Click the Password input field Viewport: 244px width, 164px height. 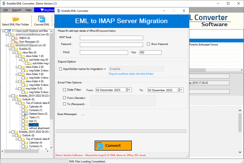coord(111,45)
